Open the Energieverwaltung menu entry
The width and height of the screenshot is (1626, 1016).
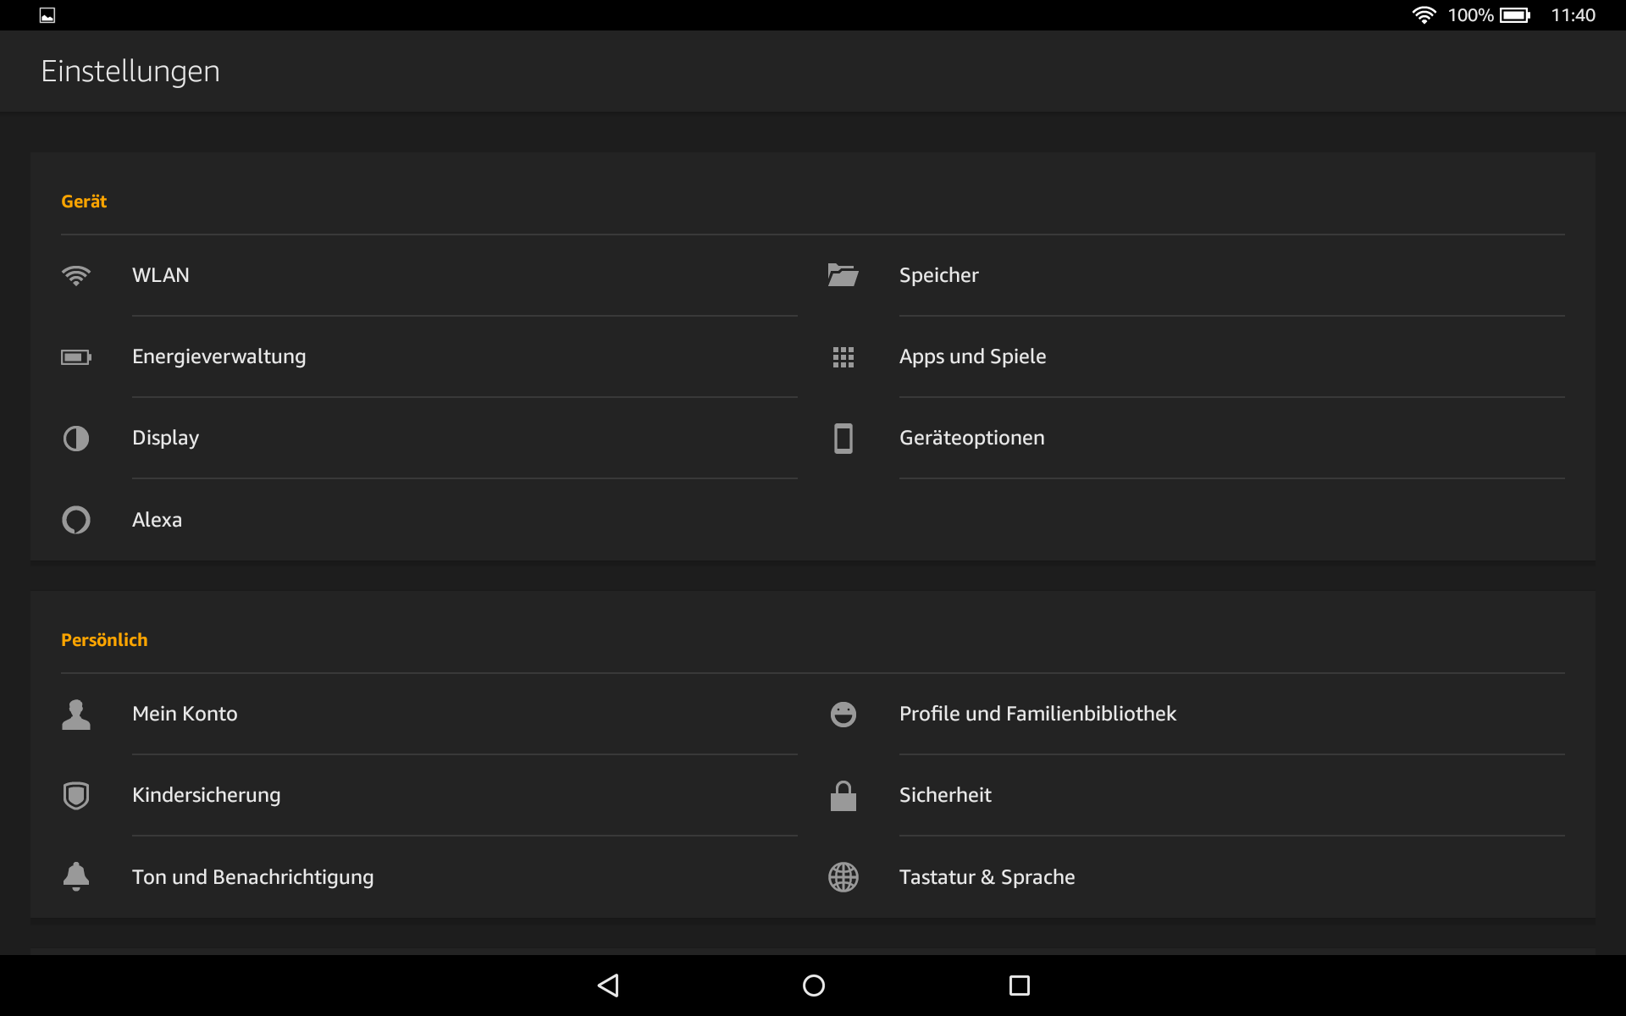pyautogui.click(x=219, y=356)
